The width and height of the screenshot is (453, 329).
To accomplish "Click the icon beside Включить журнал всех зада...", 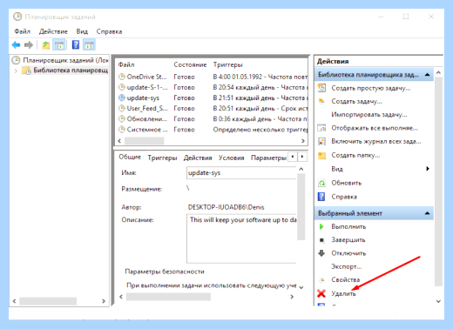I will 321,141.
